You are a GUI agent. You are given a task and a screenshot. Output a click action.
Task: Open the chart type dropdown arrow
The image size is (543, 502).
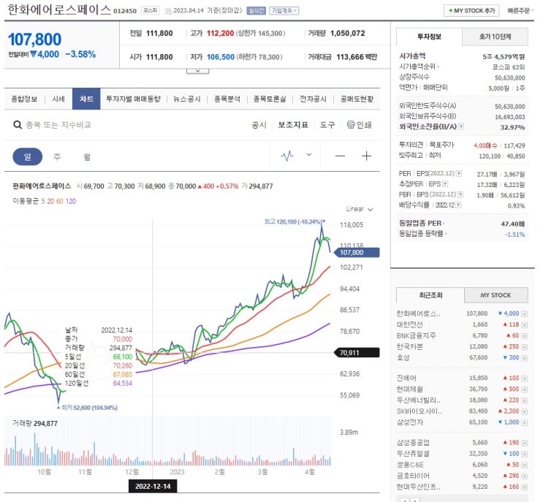pos(309,155)
